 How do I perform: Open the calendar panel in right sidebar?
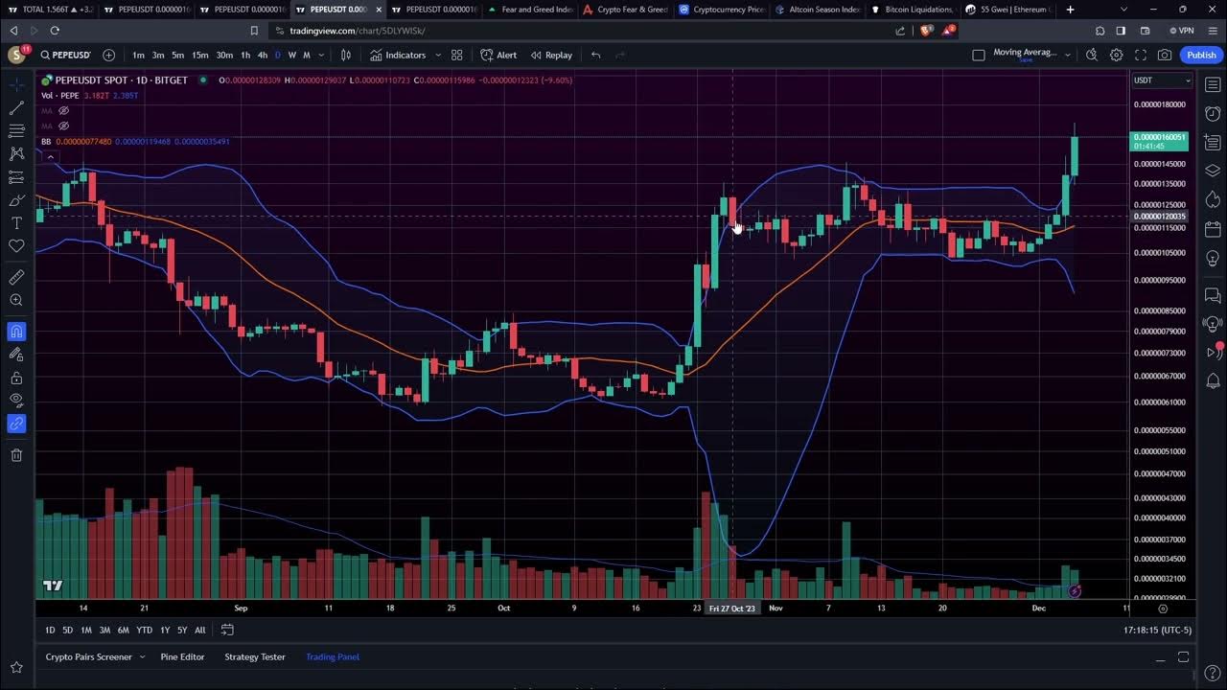[1213, 230]
